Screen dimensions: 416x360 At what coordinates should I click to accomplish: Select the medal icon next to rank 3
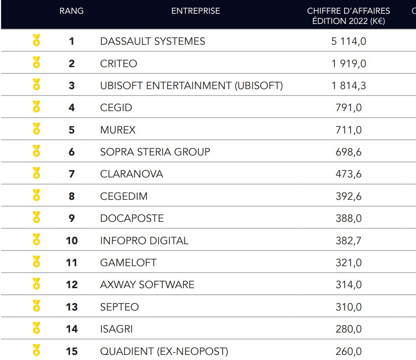(37, 85)
